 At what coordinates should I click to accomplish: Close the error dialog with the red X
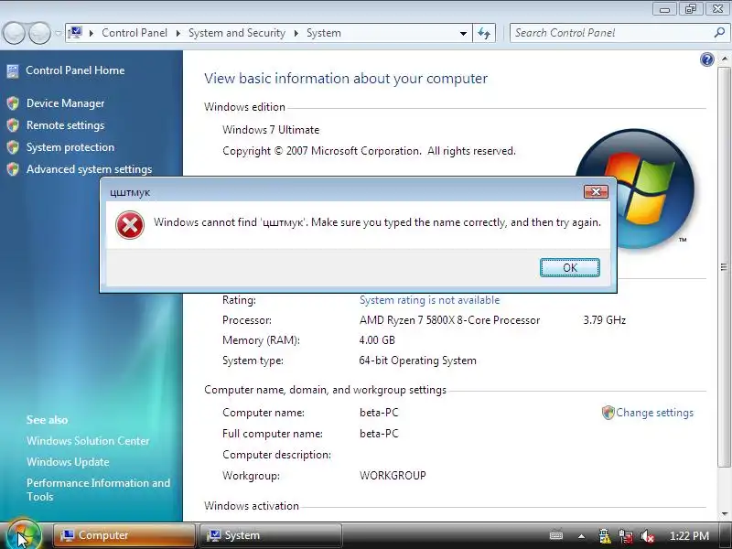point(596,191)
